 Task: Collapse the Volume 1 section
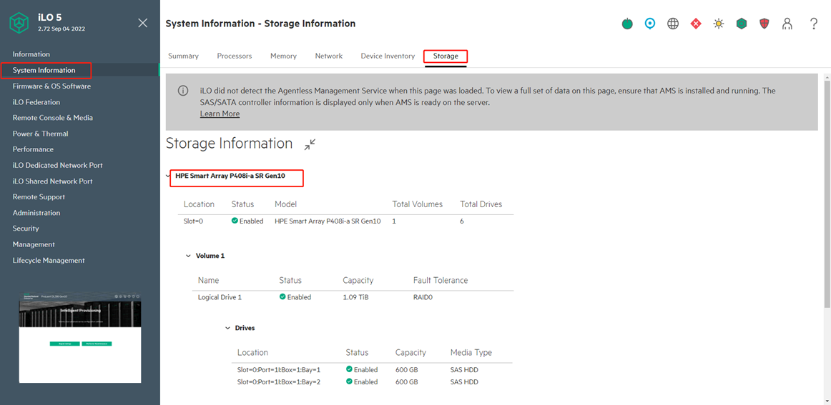coord(189,256)
